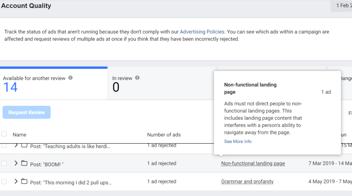This screenshot has width=352, height=196.
Task: Select Post: "Teaching adults is like herdi..." text
Action: 70,146
